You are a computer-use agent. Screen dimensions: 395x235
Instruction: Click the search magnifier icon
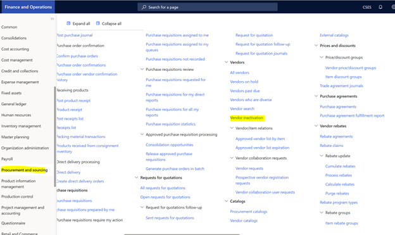[144, 7]
